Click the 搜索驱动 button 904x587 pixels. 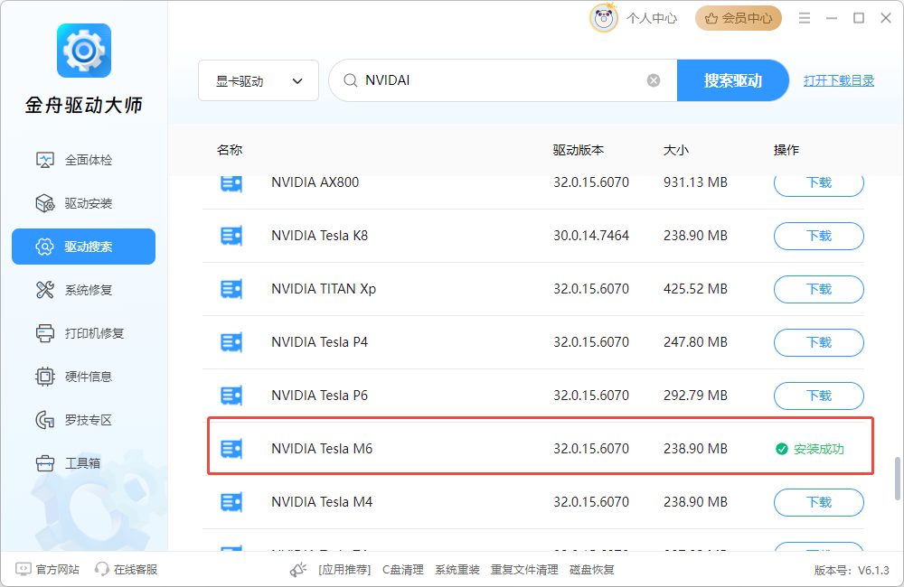pos(732,80)
